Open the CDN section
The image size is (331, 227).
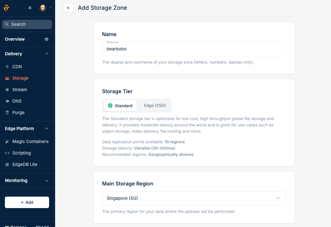[17, 67]
